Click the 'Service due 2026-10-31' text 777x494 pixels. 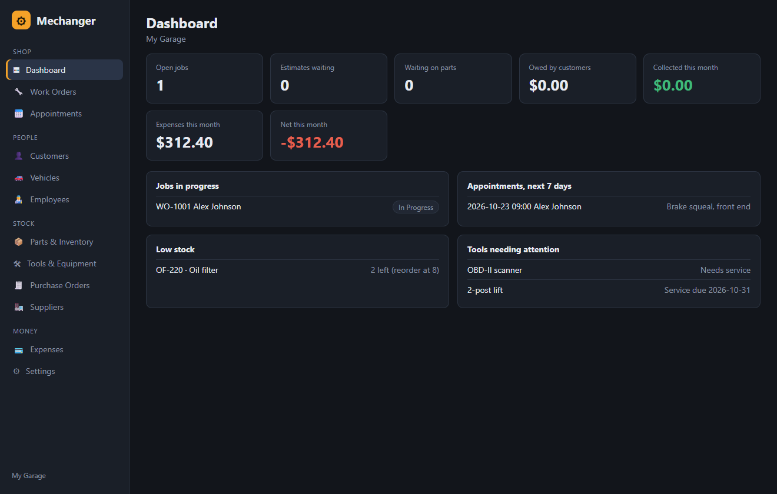coord(708,290)
